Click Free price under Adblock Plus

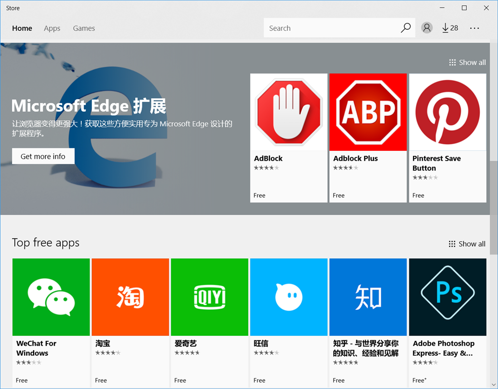click(x=338, y=195)
